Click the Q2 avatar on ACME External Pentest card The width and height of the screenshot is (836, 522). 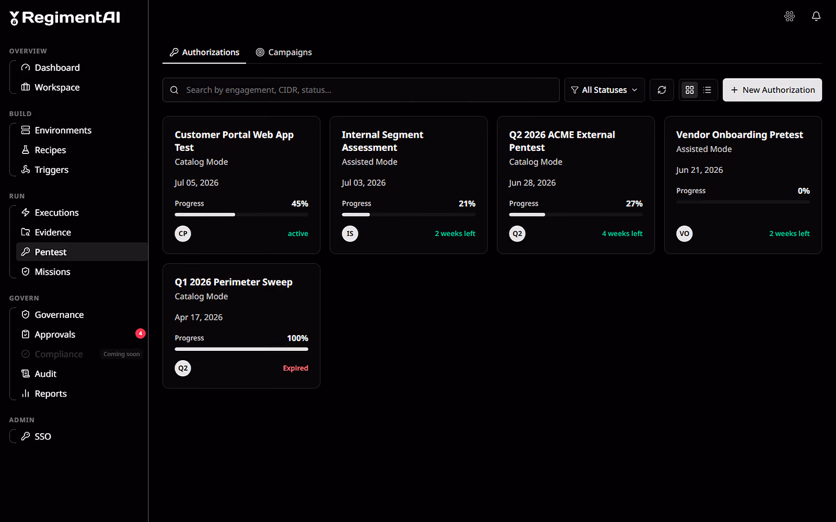517,233
